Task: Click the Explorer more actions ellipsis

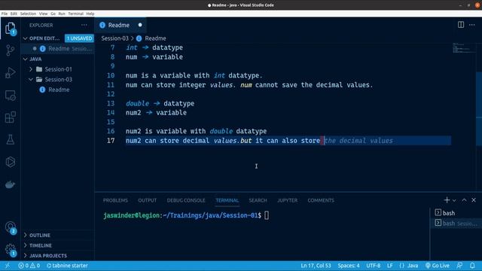Action: point(84,25)
